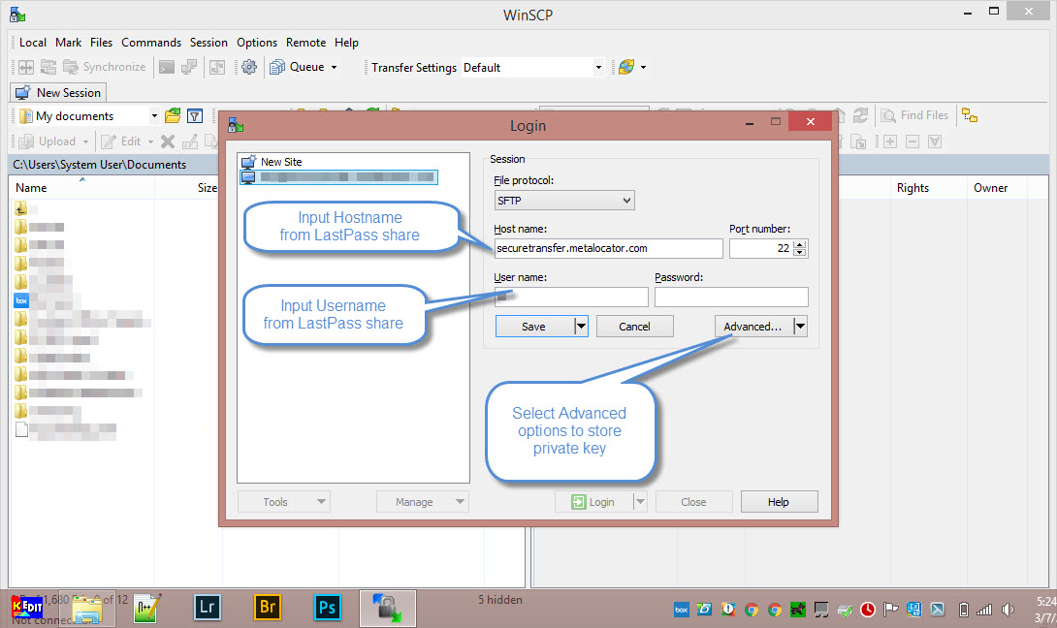Click the Close button in the Login dialog
This screenshot has width=1057, height=628.
coord(693,502)
